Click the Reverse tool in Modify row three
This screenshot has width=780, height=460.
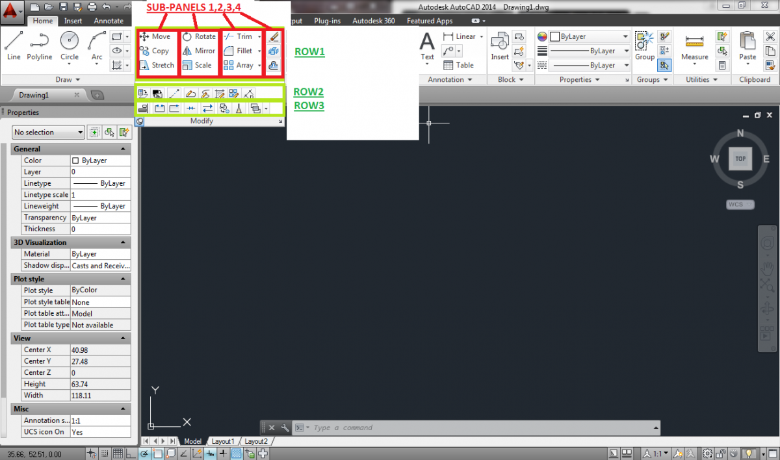[207, 109]
